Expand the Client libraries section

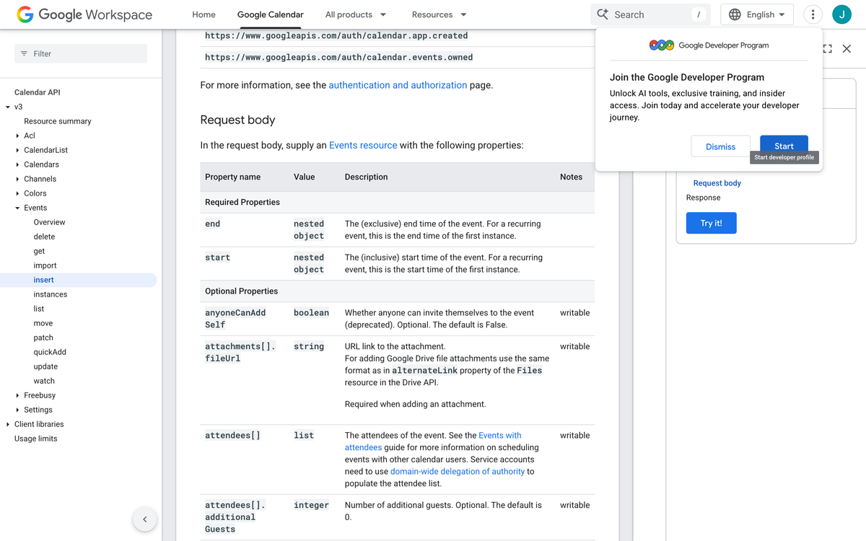coord(8,424)
